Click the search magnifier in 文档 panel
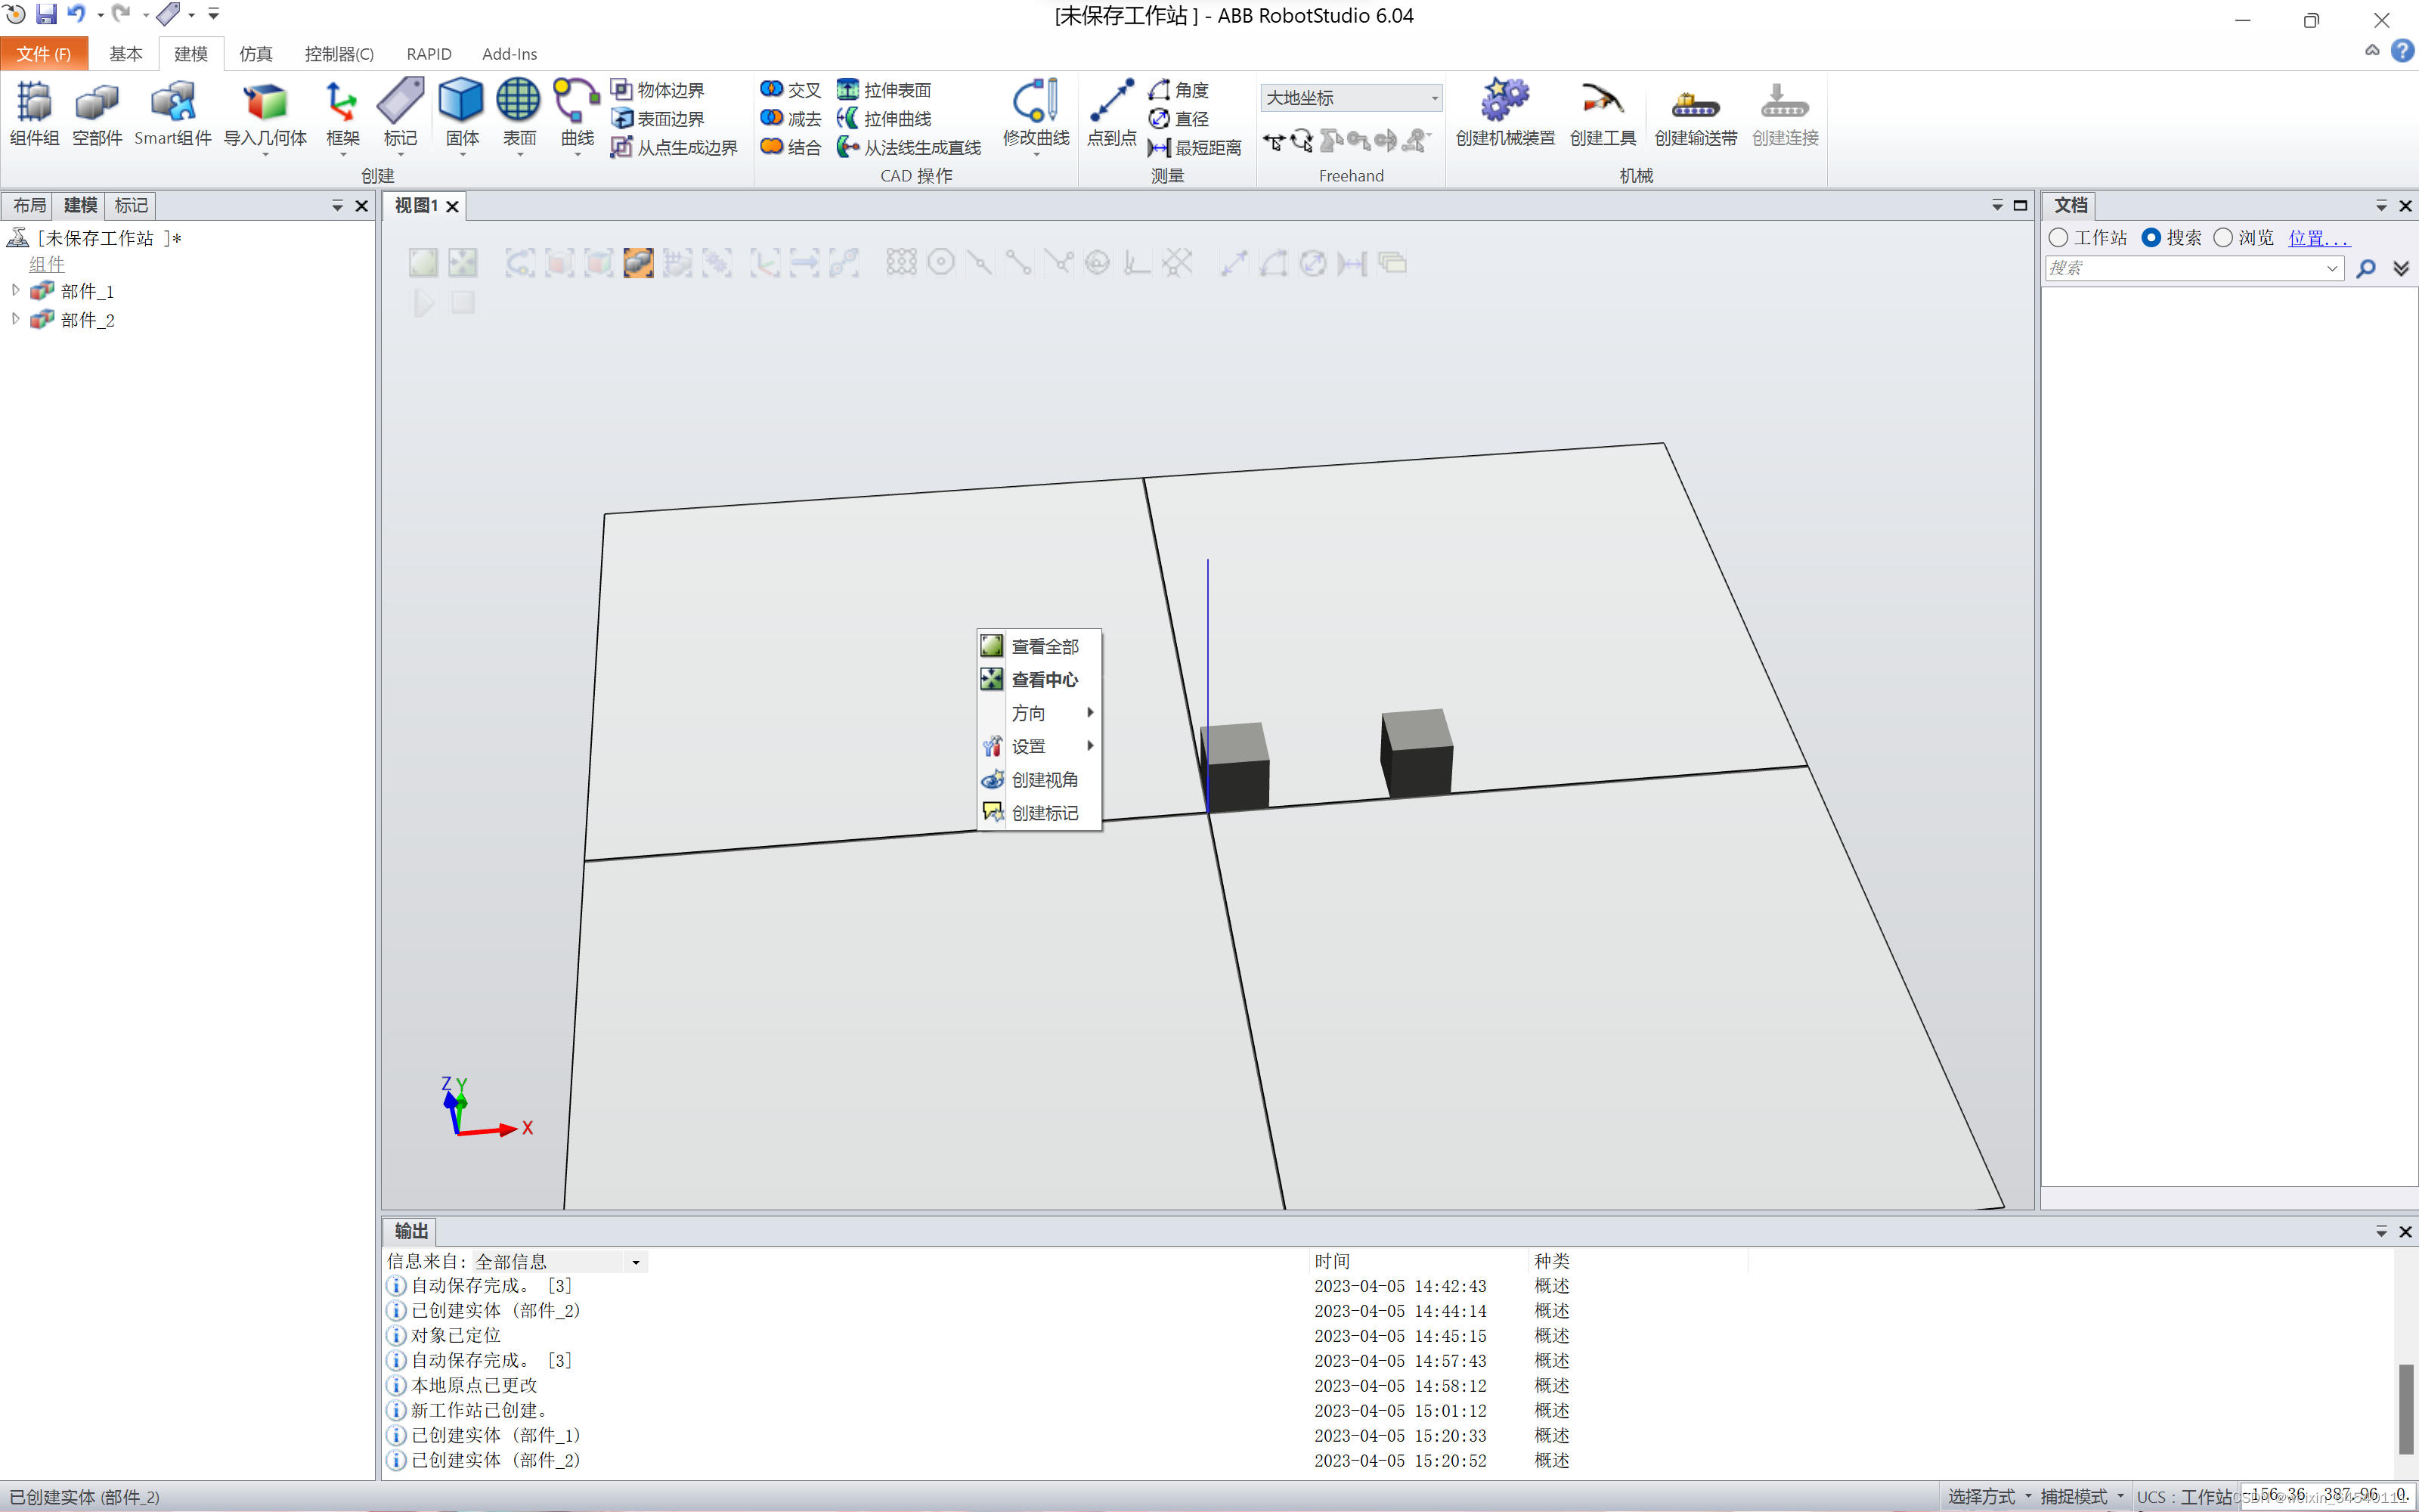This screenshot has height=1512, width=2419. pos(2365,268)
